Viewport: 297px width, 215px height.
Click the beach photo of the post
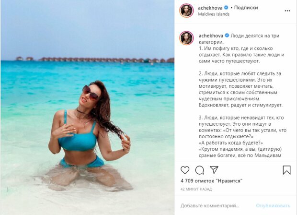(88, 107)
